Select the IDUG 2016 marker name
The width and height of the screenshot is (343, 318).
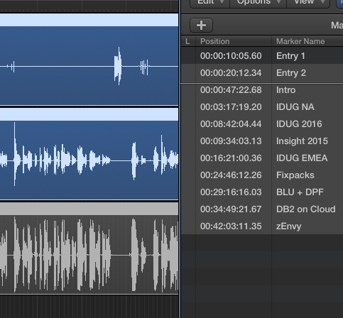click(x=299, y=124)
